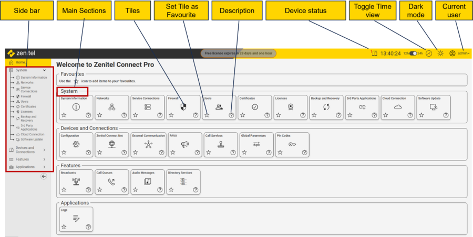Open the Certificates tile
Viewport: 473px width, 237px height.
click(255, 107)
